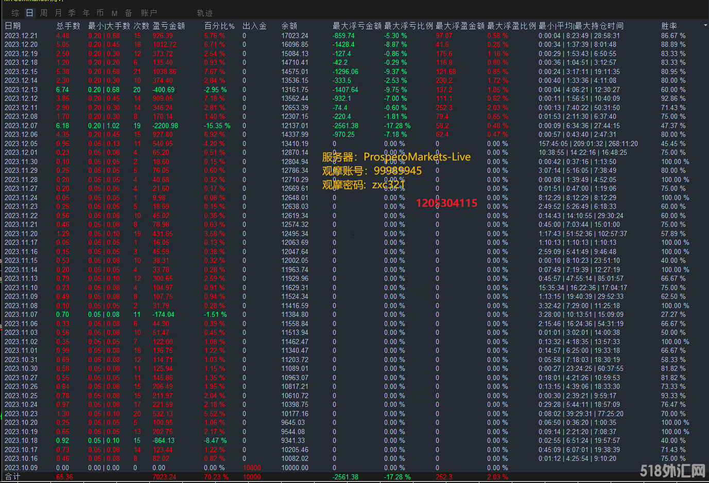Switch to the 月 monthly tab

[58, 13]
